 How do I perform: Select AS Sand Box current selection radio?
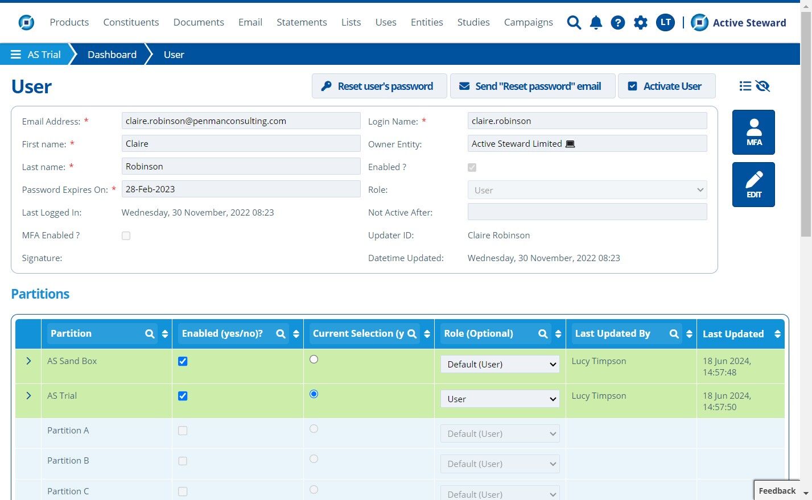coord(314,359)
